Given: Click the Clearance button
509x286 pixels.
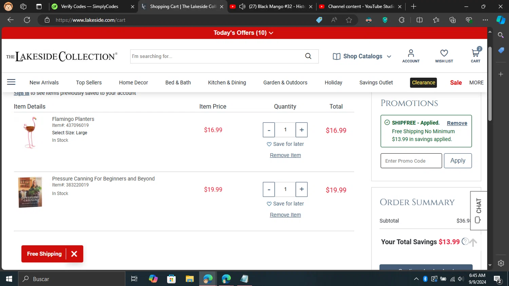Looking at the screenshot, I should pos(423,82).
